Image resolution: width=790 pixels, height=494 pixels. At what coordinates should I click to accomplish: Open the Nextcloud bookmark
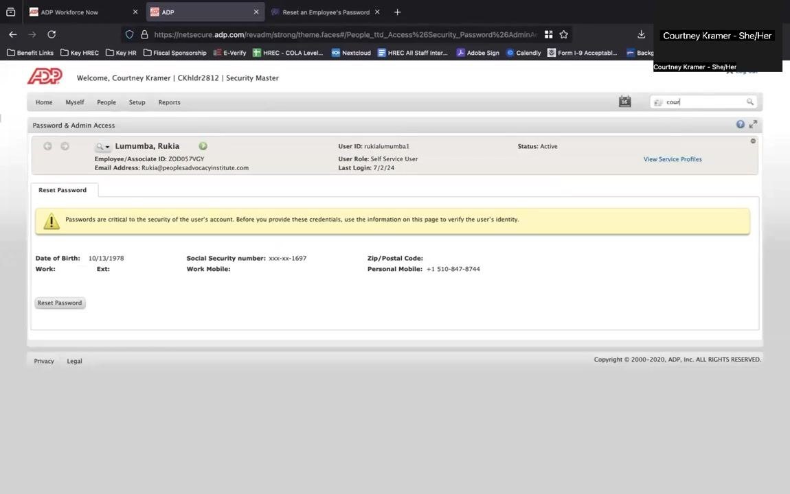351,53
